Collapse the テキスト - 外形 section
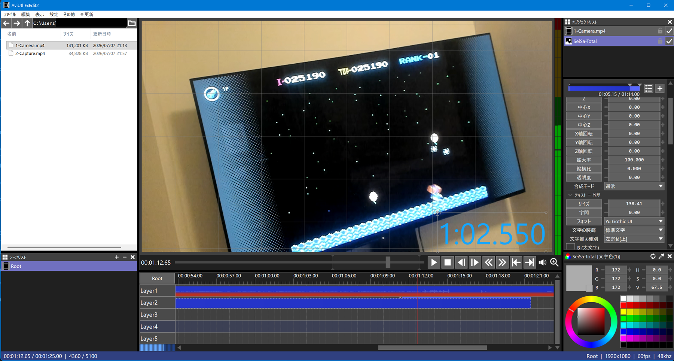This screenshot has width=674, height=361. click(570, 195)
